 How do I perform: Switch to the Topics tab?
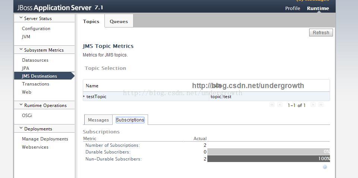point(91,22)
